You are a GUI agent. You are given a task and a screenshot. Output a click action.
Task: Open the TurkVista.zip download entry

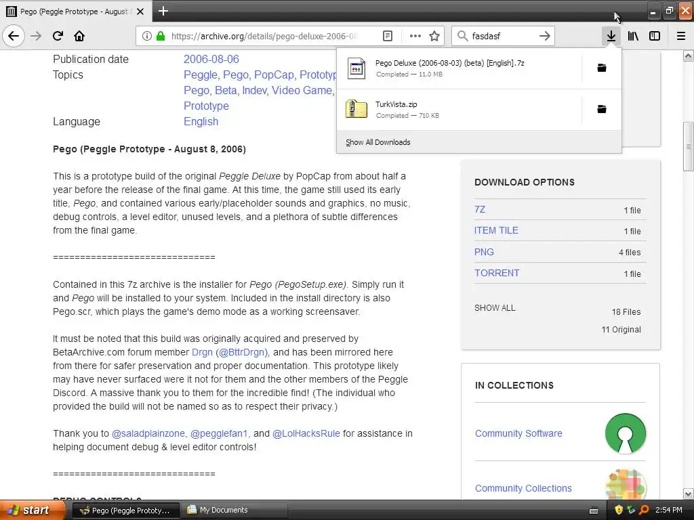click(x=459, y=109)
